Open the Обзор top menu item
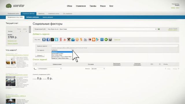The image size is (185, 104). click(x=69, y=6)
